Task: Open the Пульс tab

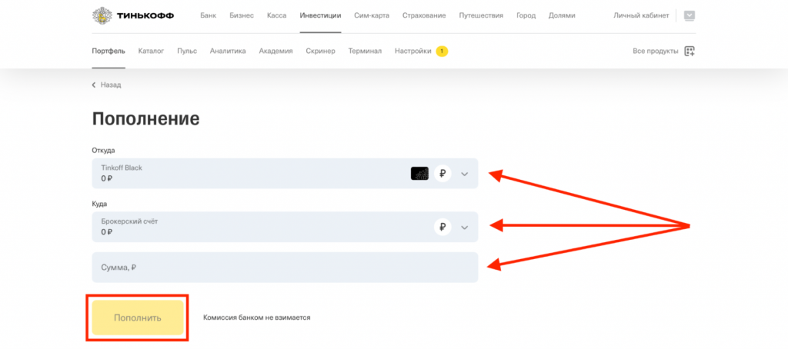Action: click(x=187, y=52)
